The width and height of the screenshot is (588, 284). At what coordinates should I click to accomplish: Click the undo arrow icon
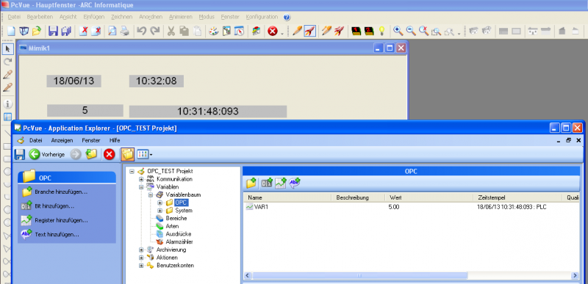pyautogui.click(x=141, y=31)
